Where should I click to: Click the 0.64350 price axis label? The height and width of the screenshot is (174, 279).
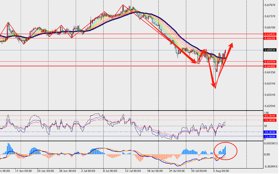pos(270,72)
